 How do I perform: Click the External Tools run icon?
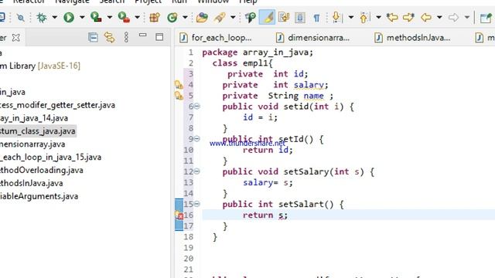coord(124,17)
